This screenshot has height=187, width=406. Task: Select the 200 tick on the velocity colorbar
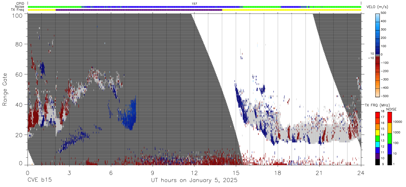pos(384,38)
